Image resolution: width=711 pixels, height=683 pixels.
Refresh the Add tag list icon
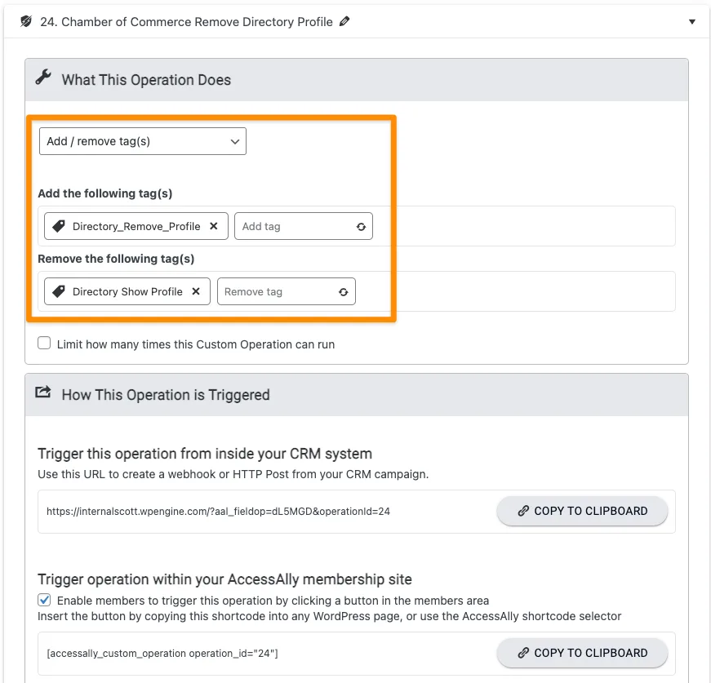pos(361,227)
